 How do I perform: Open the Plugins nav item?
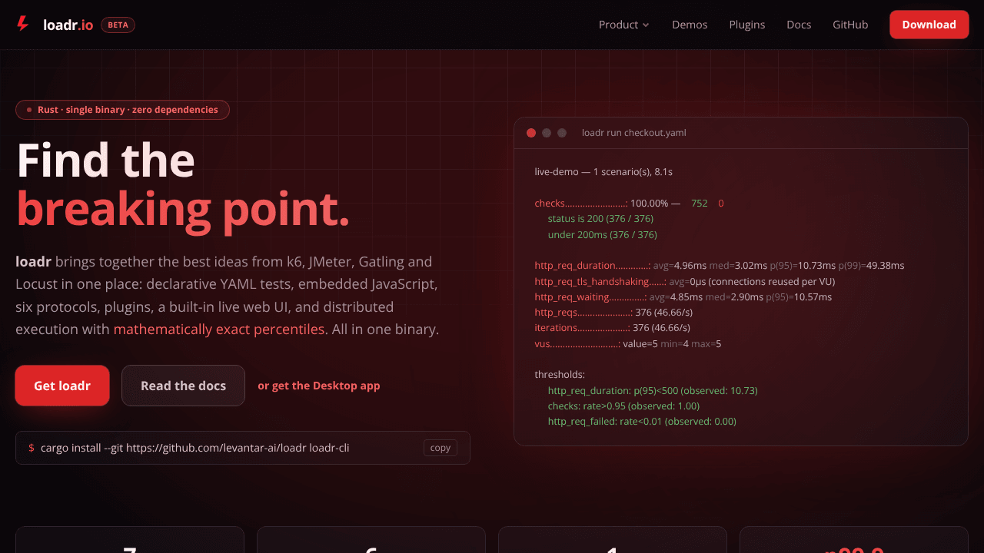[747, 25]
